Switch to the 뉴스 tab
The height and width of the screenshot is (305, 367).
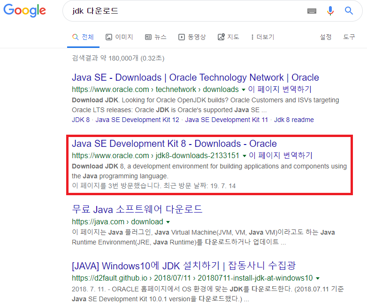tap(156, 37)
